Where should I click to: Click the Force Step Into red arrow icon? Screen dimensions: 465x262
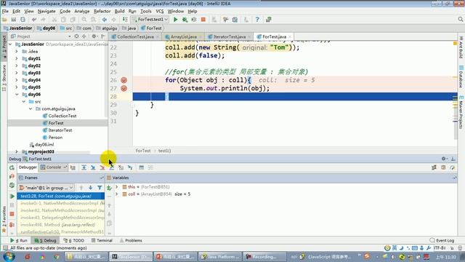point(102,167)
